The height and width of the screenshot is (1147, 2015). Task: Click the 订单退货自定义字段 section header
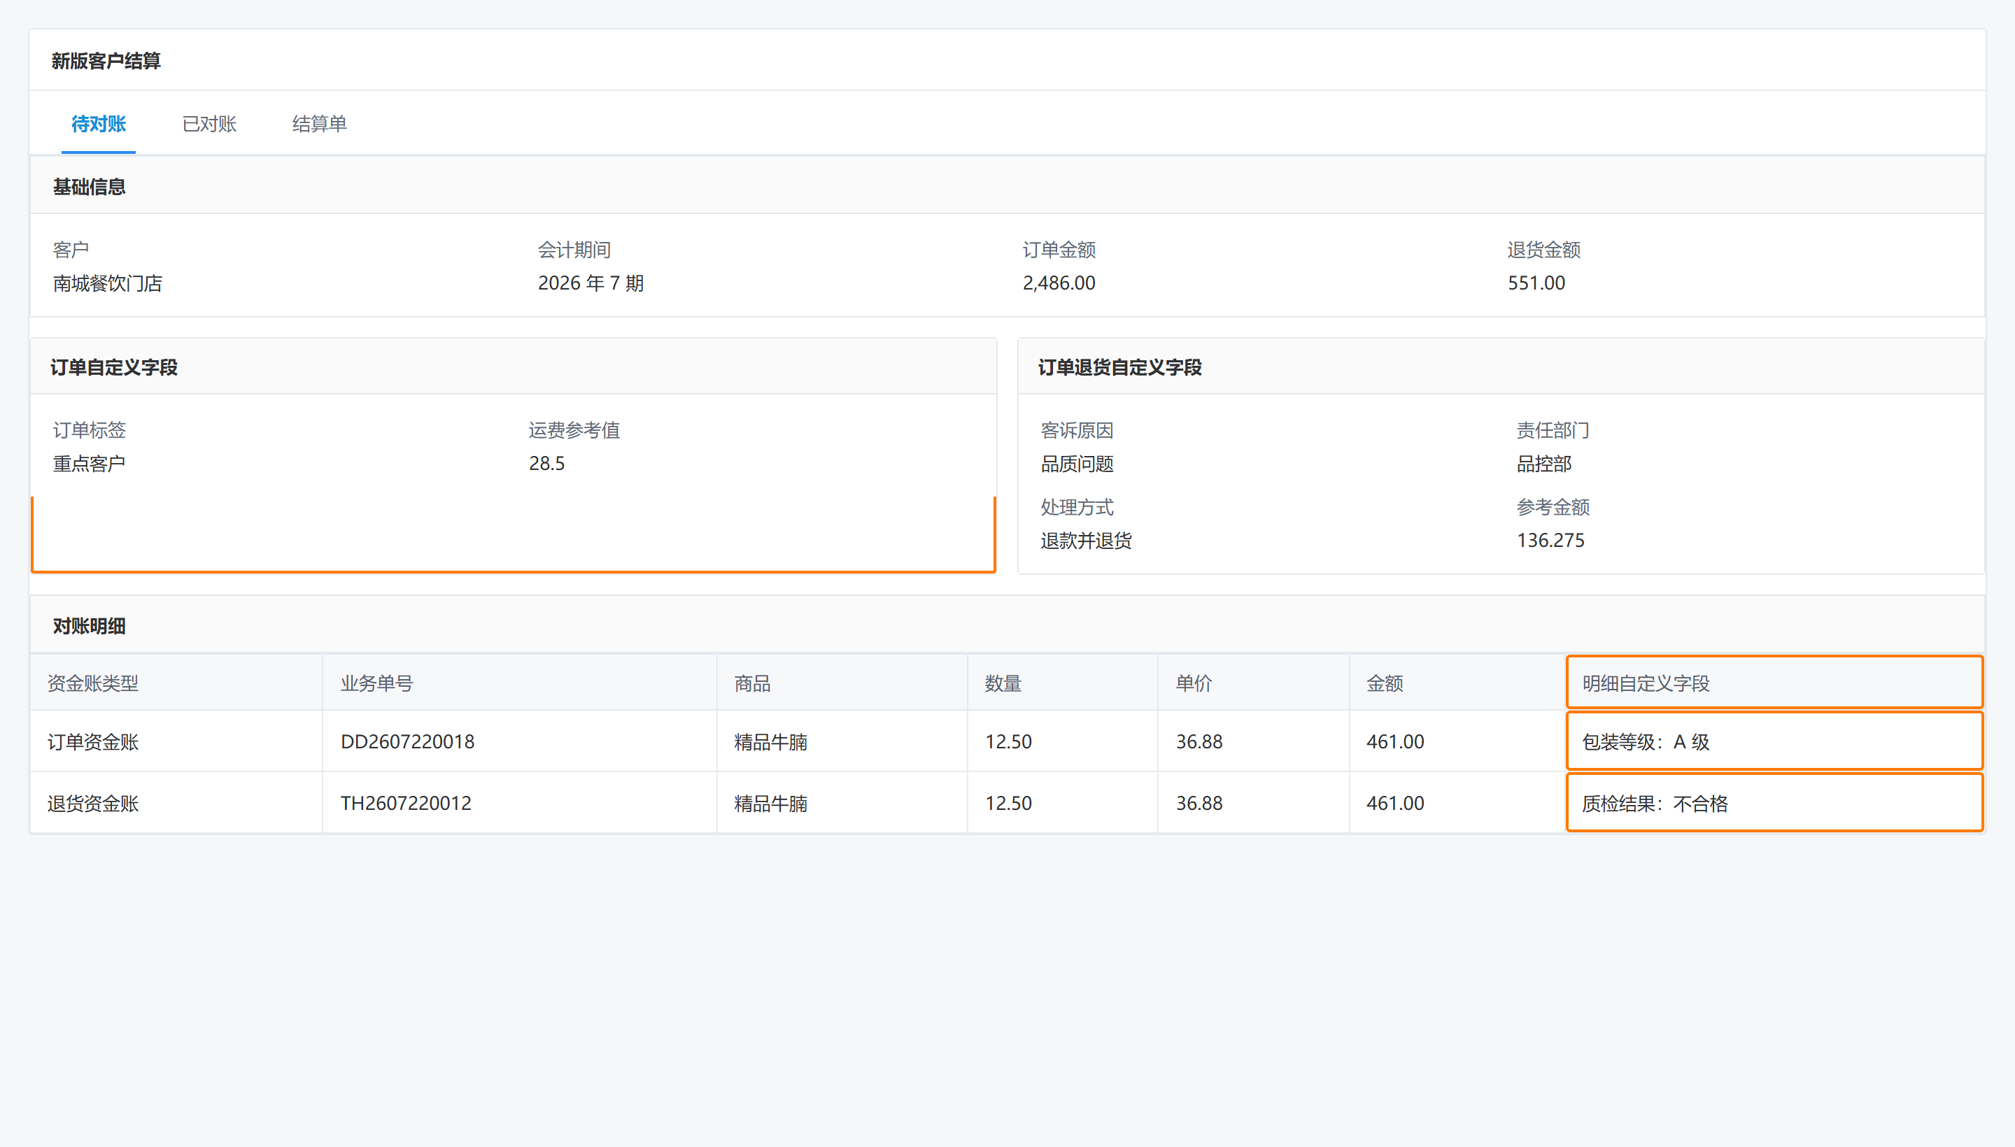click(x=1119, y=367)
